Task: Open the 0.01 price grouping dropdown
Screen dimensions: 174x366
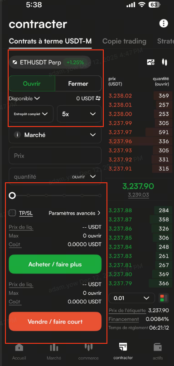Action: (132, 298)
